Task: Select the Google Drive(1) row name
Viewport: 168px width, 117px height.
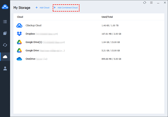Action: [34, 42]
